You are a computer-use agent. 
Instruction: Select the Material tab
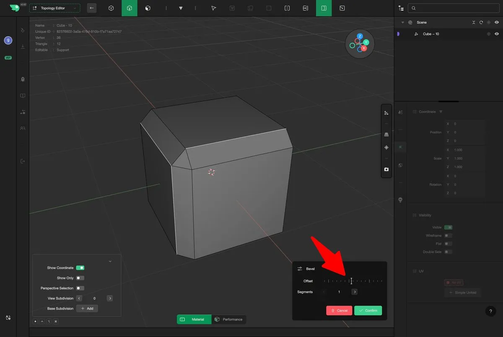point(194,319)
